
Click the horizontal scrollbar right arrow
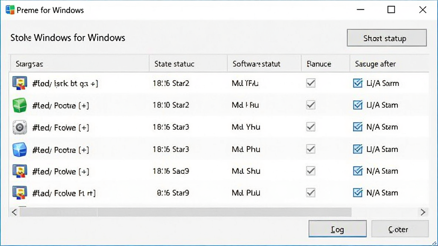point(423,212)
